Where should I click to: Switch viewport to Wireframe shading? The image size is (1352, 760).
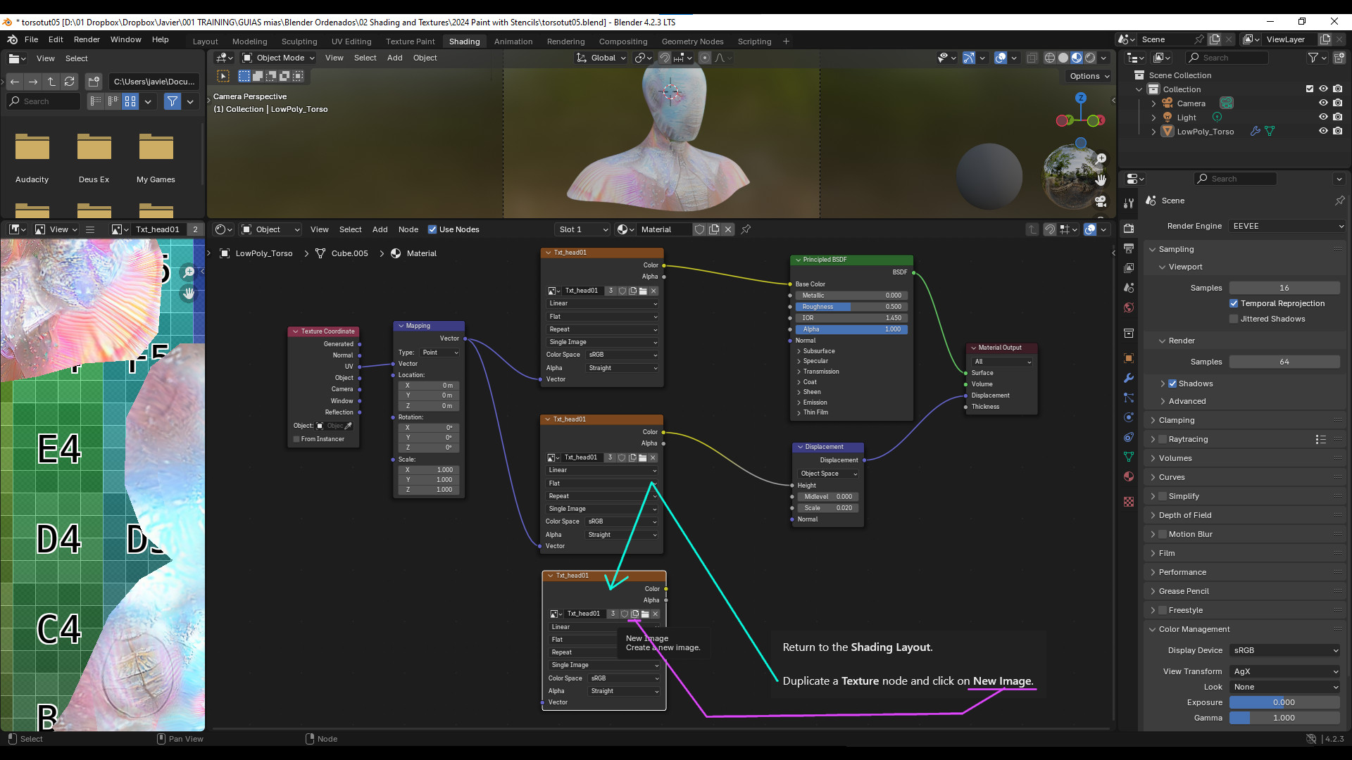[x=1050, y=58]
